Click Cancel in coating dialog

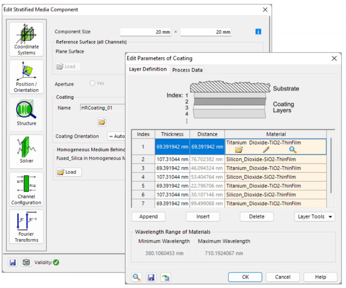(x=283, y=277)
